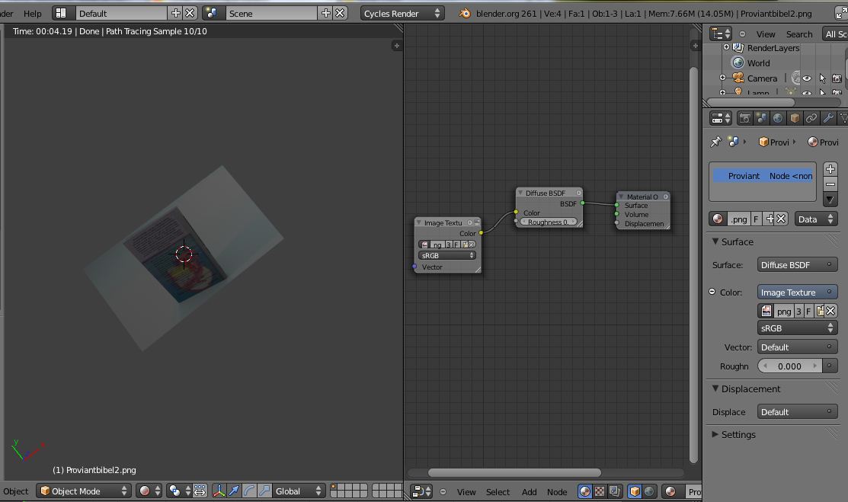
Task: Open image browser icon in Properties Color
Action: click(766, 311)
